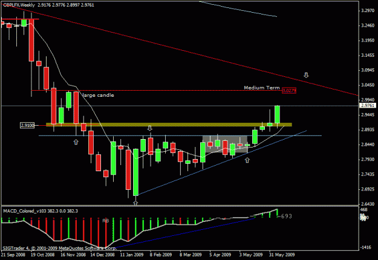Click the 3.0450 price axis value
The height and width of the screenshot is (260, 378).
pos(368,85)
